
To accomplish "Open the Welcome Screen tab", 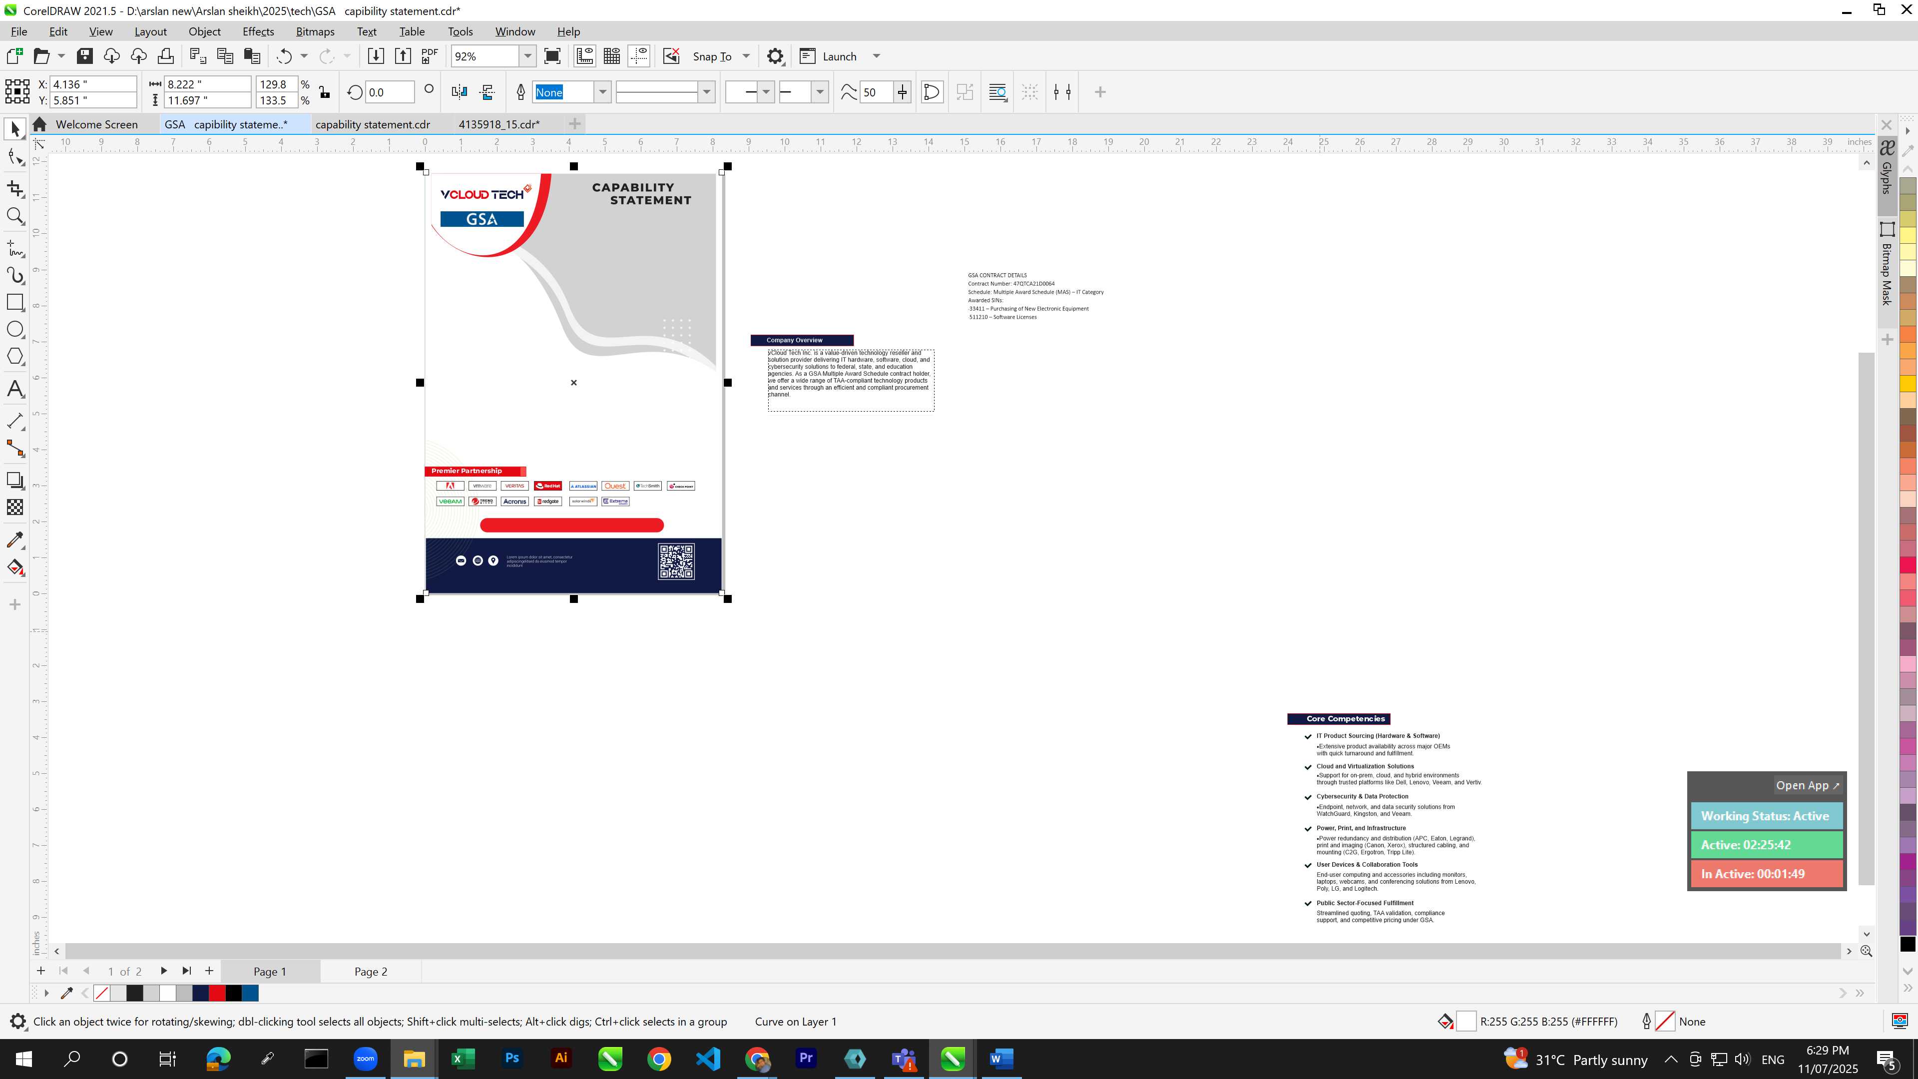I will pyautogui.click(x=96, y=124).
